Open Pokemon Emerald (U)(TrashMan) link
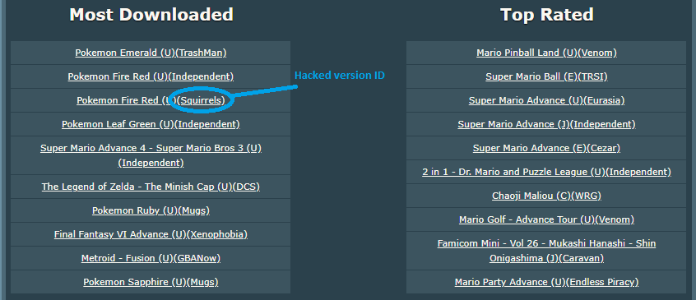This screenshot has width=696, height=300. [x=151, y=53]
